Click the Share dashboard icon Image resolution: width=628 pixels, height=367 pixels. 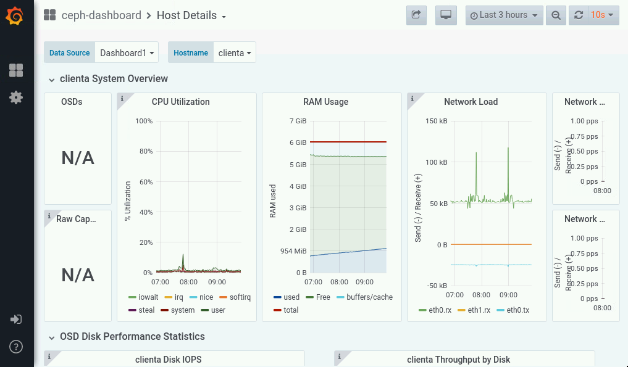pos(416,15)
